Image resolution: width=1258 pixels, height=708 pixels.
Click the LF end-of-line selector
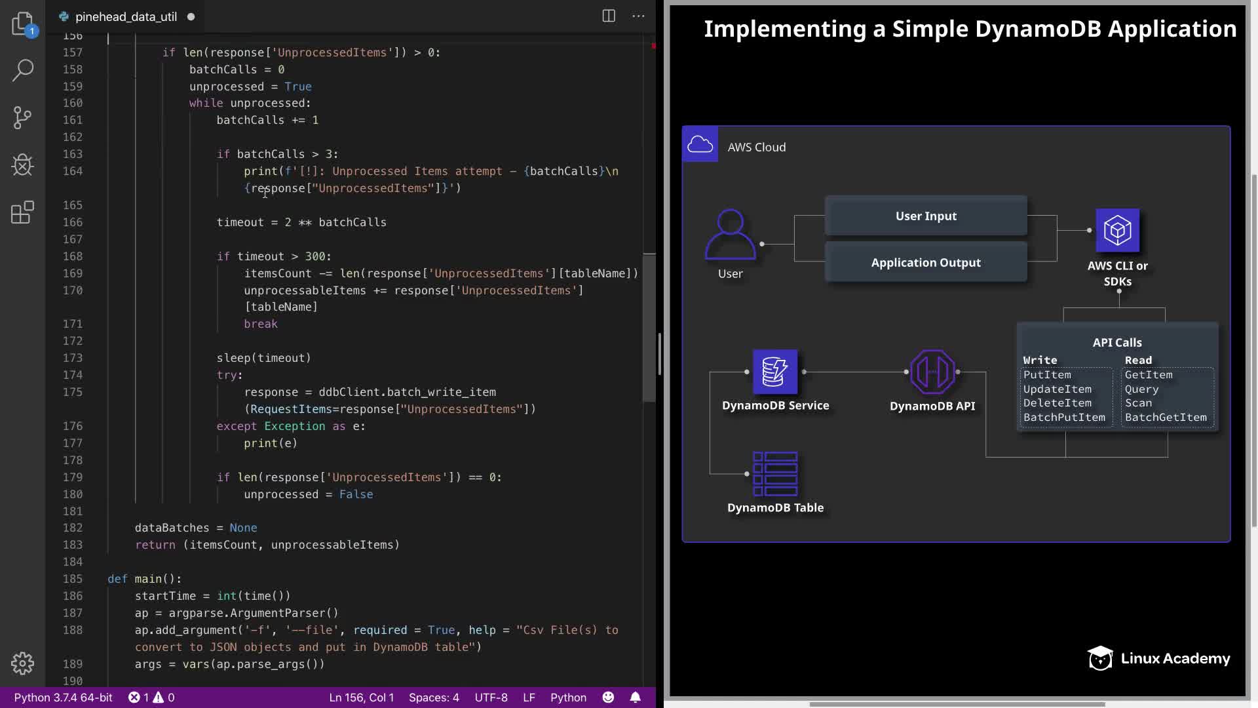tap(529, 698)
